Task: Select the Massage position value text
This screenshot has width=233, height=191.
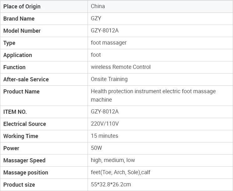Action: point(120,172)
